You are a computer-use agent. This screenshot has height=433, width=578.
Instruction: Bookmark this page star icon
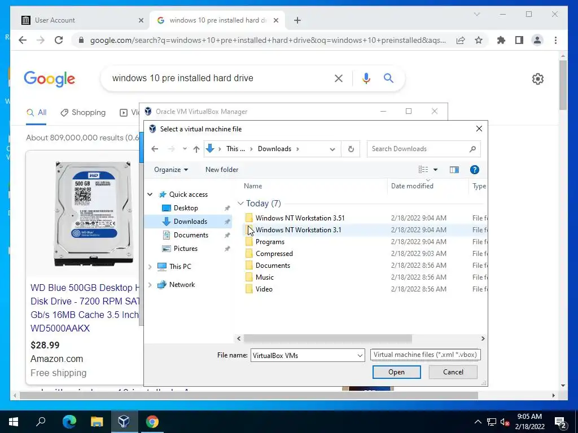[x=479, y=40]
